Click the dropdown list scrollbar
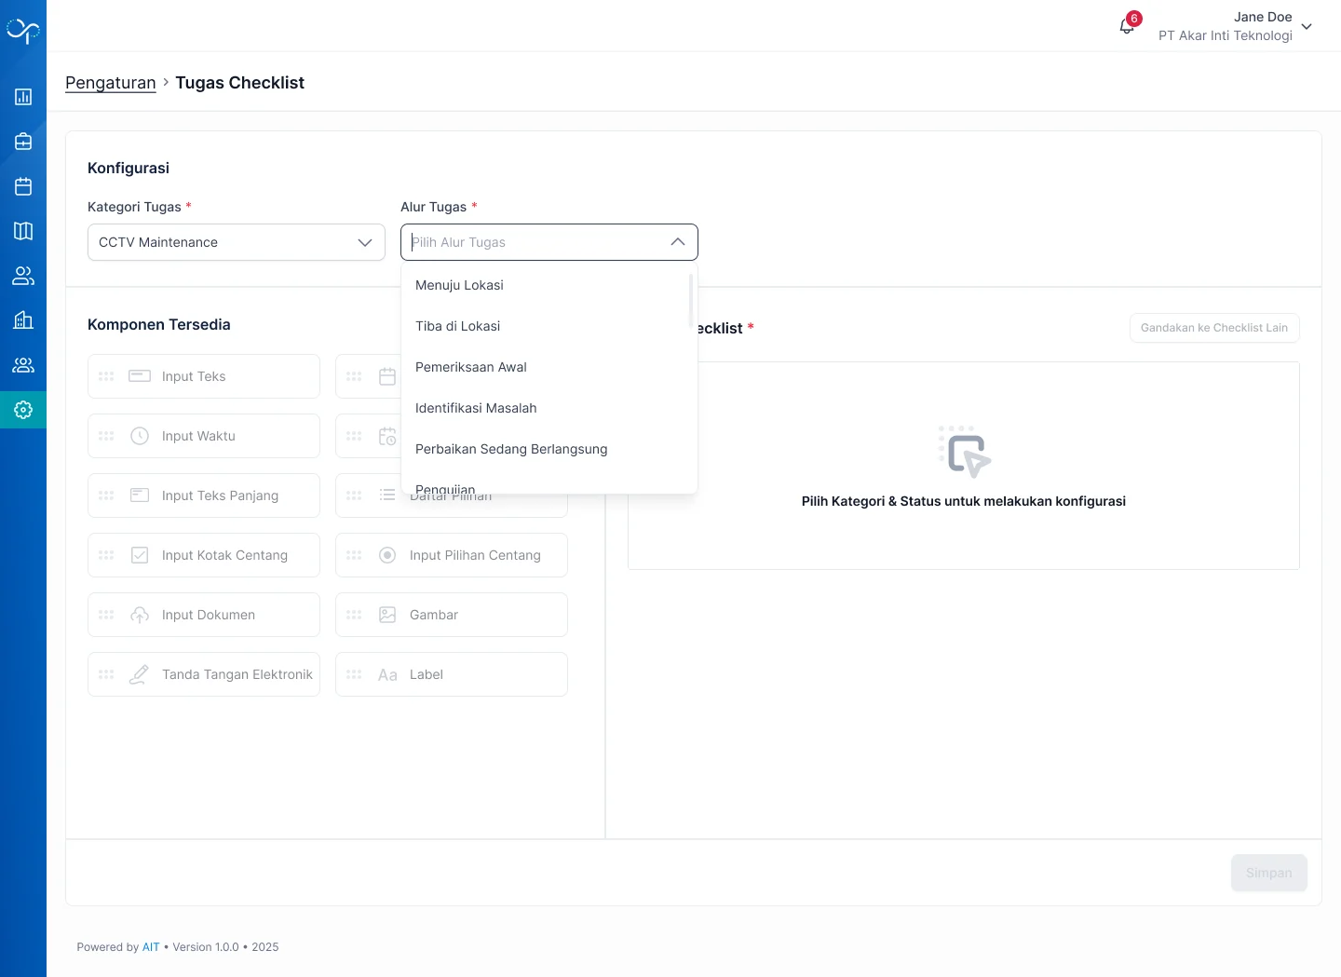1341x977 pixels. [691, 300]
